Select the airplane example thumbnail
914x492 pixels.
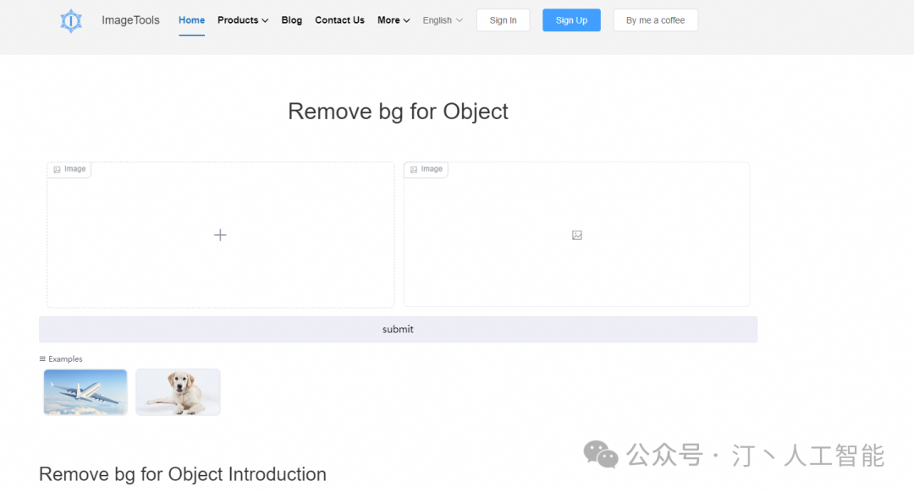85,392
